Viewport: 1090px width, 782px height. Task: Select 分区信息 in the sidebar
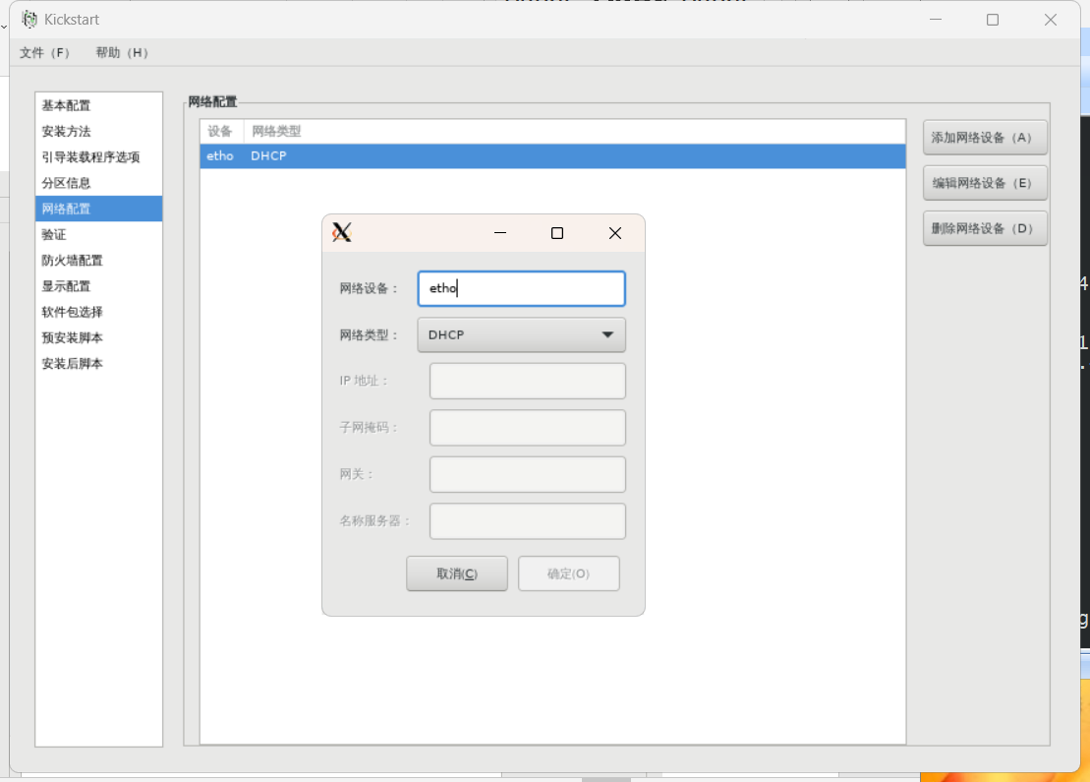click(x=98, y=183)
